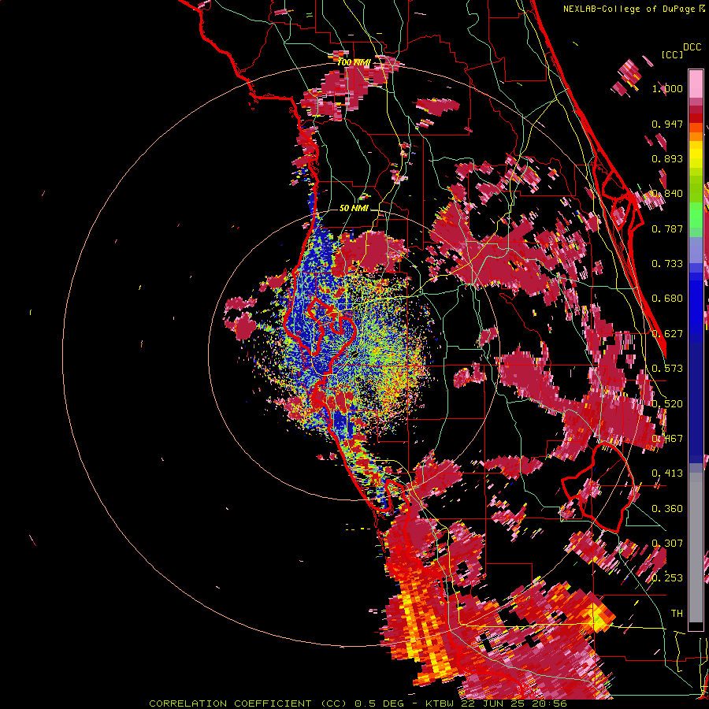Click the 0.360 scale value

[x=667, y=509]
